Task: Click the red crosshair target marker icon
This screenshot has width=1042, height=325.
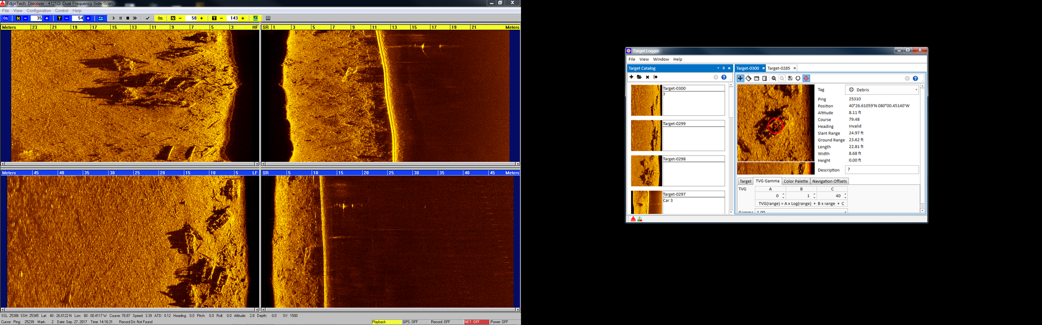Action: coord(806,79)
